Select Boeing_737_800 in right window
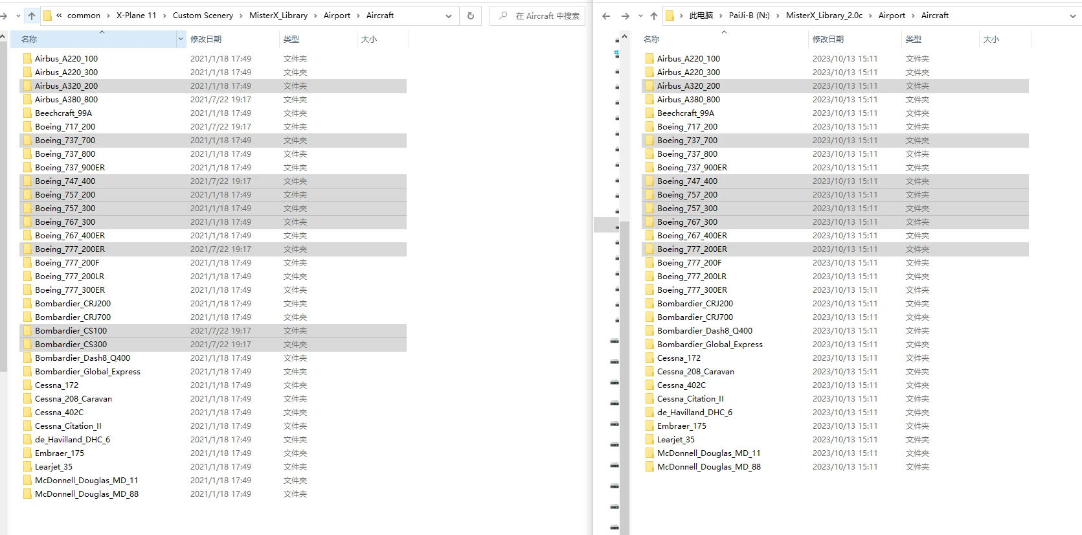 click(835, 154)
